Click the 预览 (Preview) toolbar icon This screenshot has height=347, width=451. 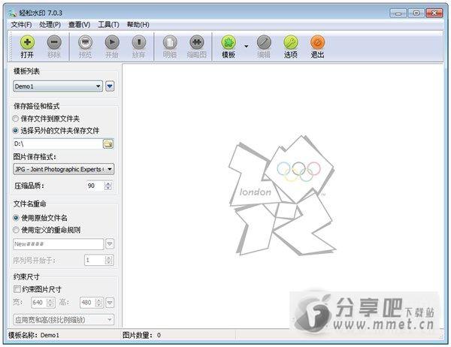[86, 43]
